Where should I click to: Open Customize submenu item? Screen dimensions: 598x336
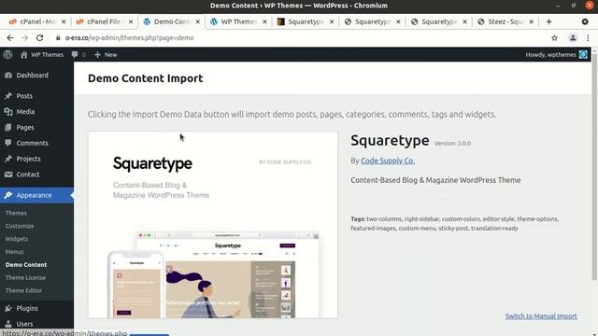[x=20, y=226]
